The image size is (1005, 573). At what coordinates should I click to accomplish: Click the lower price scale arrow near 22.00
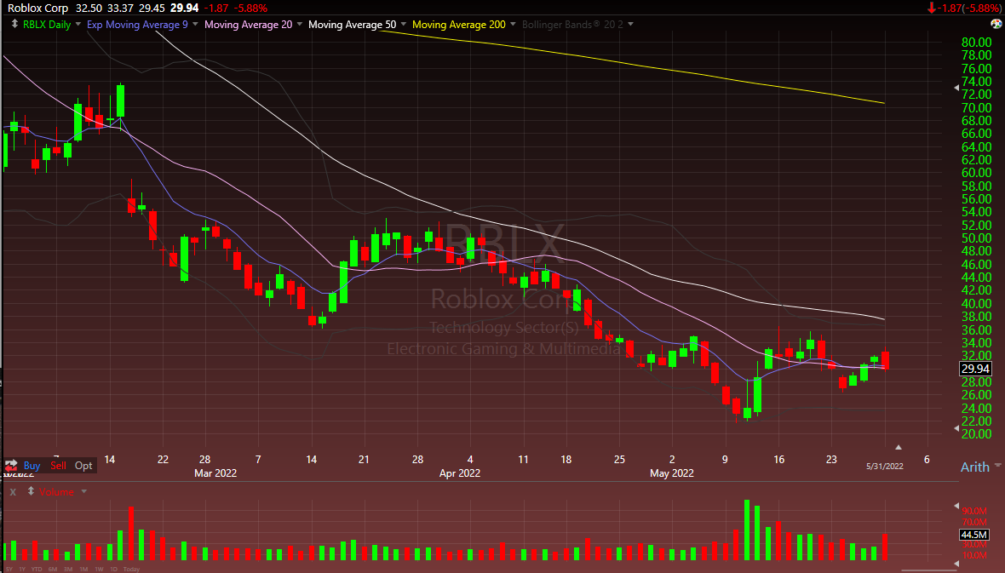pos(956,427)
